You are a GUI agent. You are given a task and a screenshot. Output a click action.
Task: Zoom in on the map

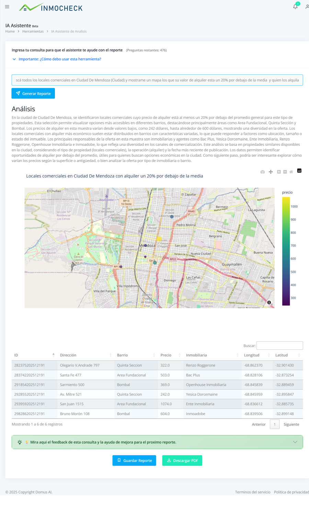[279, 172]
